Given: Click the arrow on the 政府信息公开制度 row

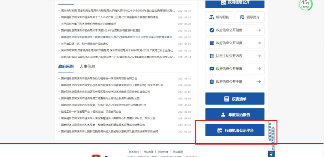Looking at the screenshot, I should pos(258,43).
